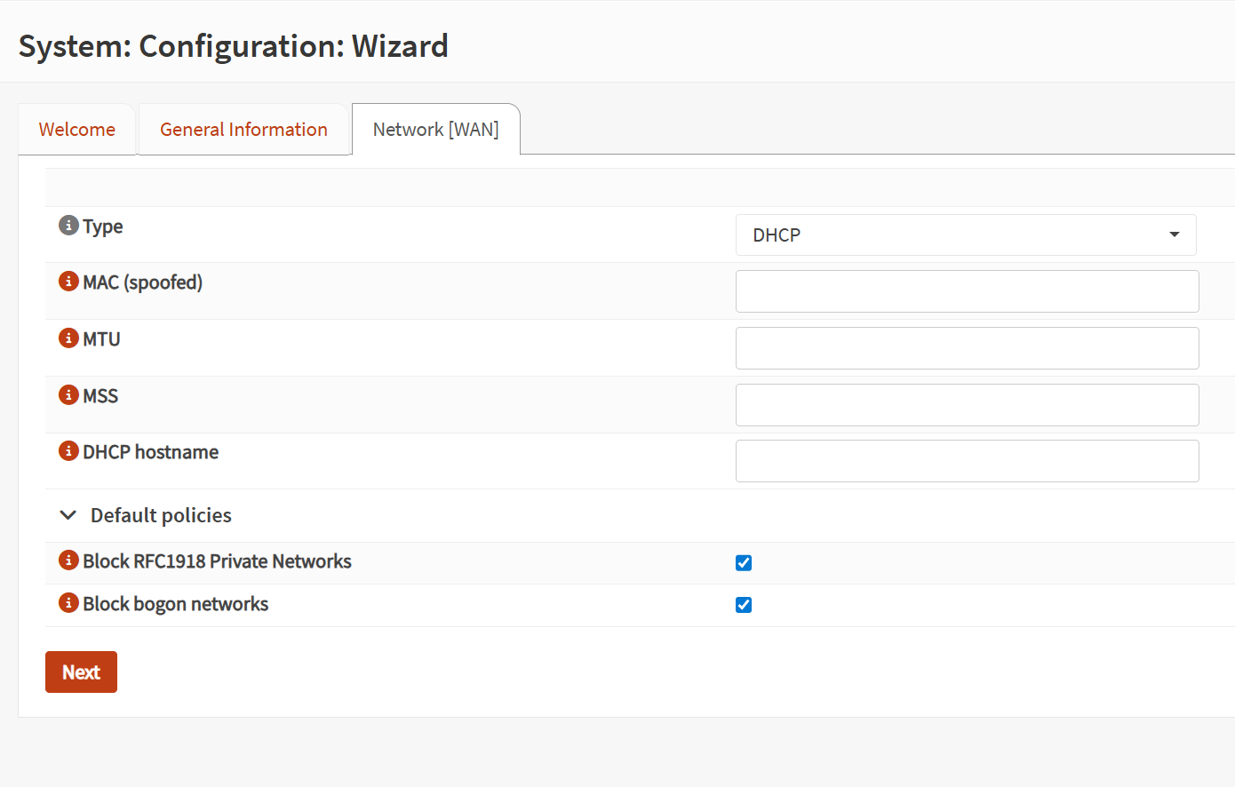Show help for Block RFC1918 Private Networks
The image size is (1235, 787).
68,560
